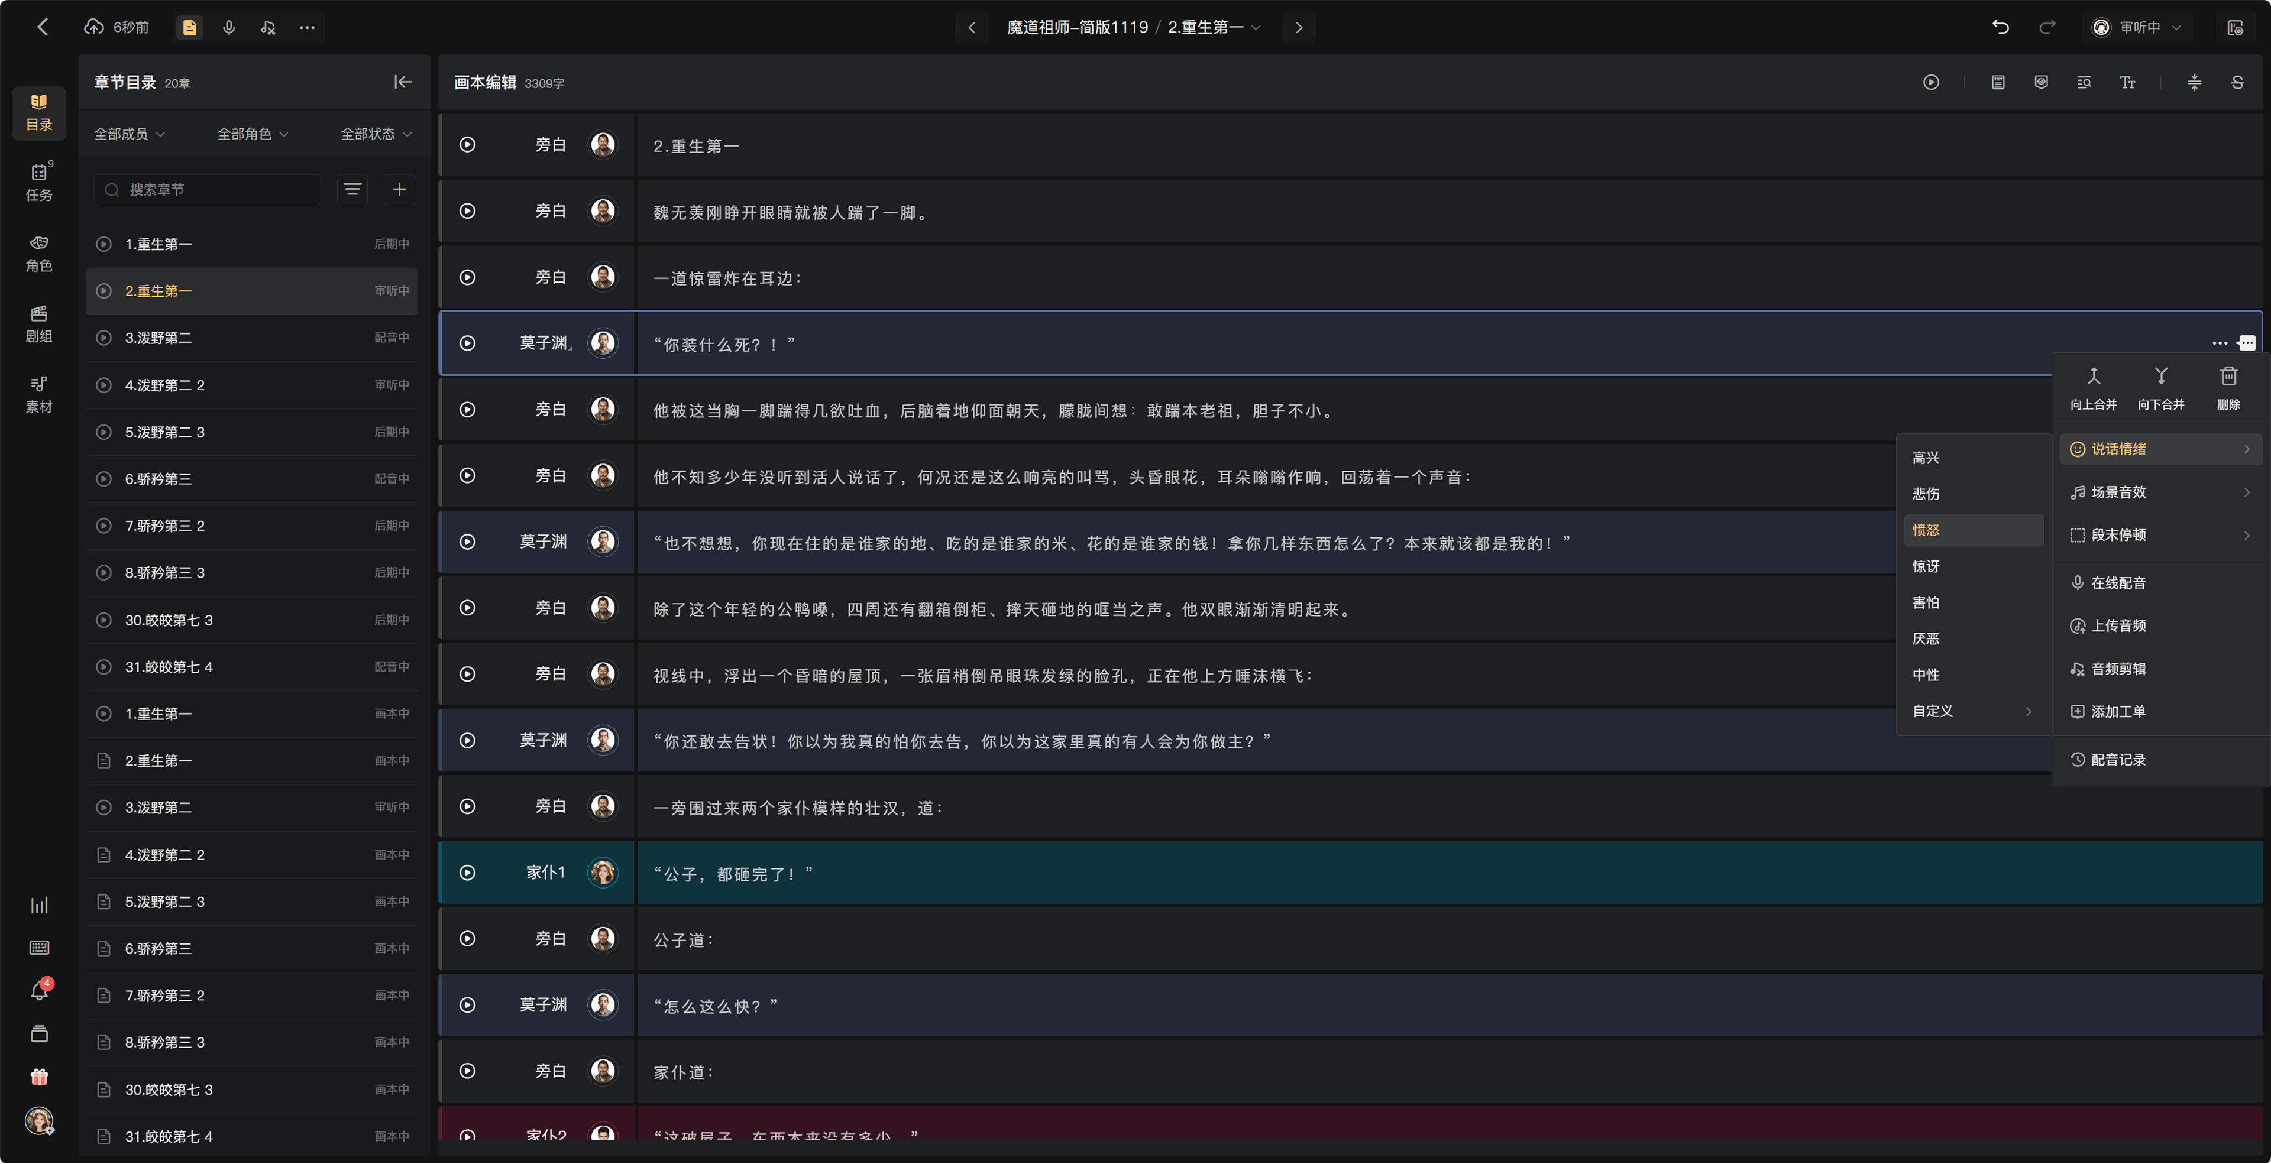Choose the 悲伤 emotion

1973,494
